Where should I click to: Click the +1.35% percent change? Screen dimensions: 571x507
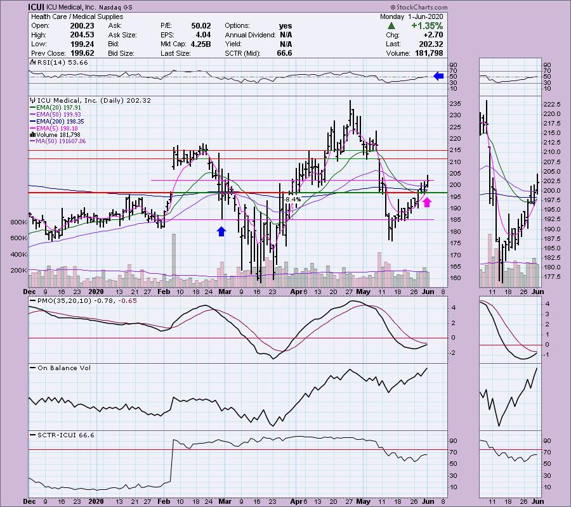[x=427, y=26]
